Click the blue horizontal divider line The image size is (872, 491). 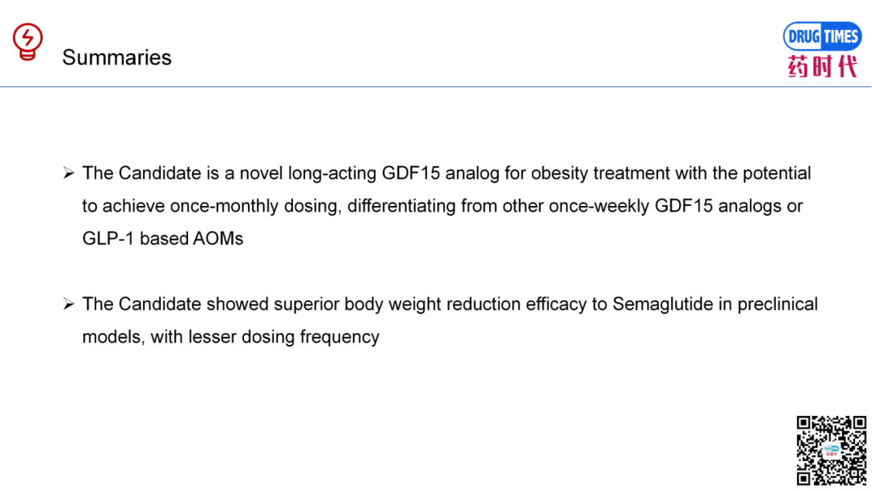(436, 86)
